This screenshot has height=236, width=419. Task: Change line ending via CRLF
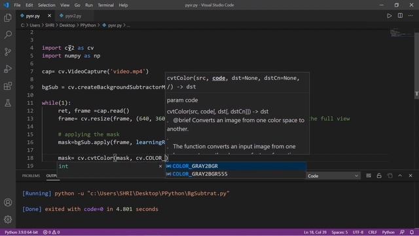(x=373, y=232)
